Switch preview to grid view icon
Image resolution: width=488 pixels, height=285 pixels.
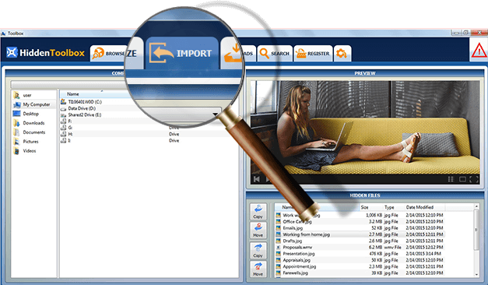point(451,179)
